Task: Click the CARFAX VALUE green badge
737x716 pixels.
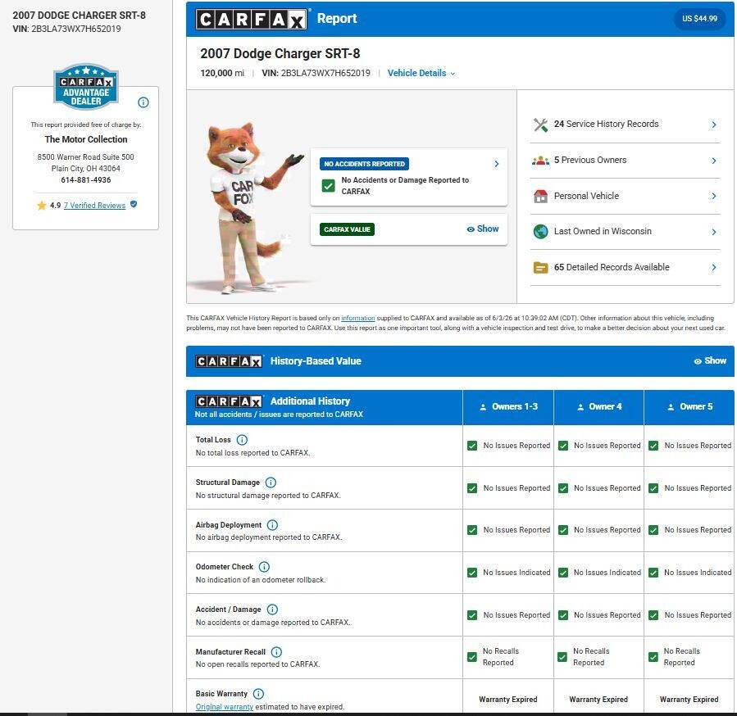Action: [347, 229]
